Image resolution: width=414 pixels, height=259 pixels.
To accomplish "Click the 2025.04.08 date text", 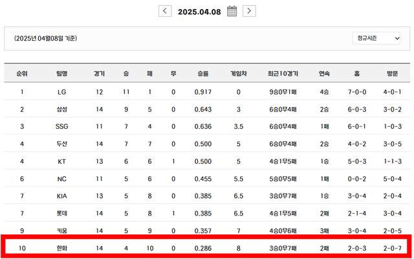I will 199,10.
